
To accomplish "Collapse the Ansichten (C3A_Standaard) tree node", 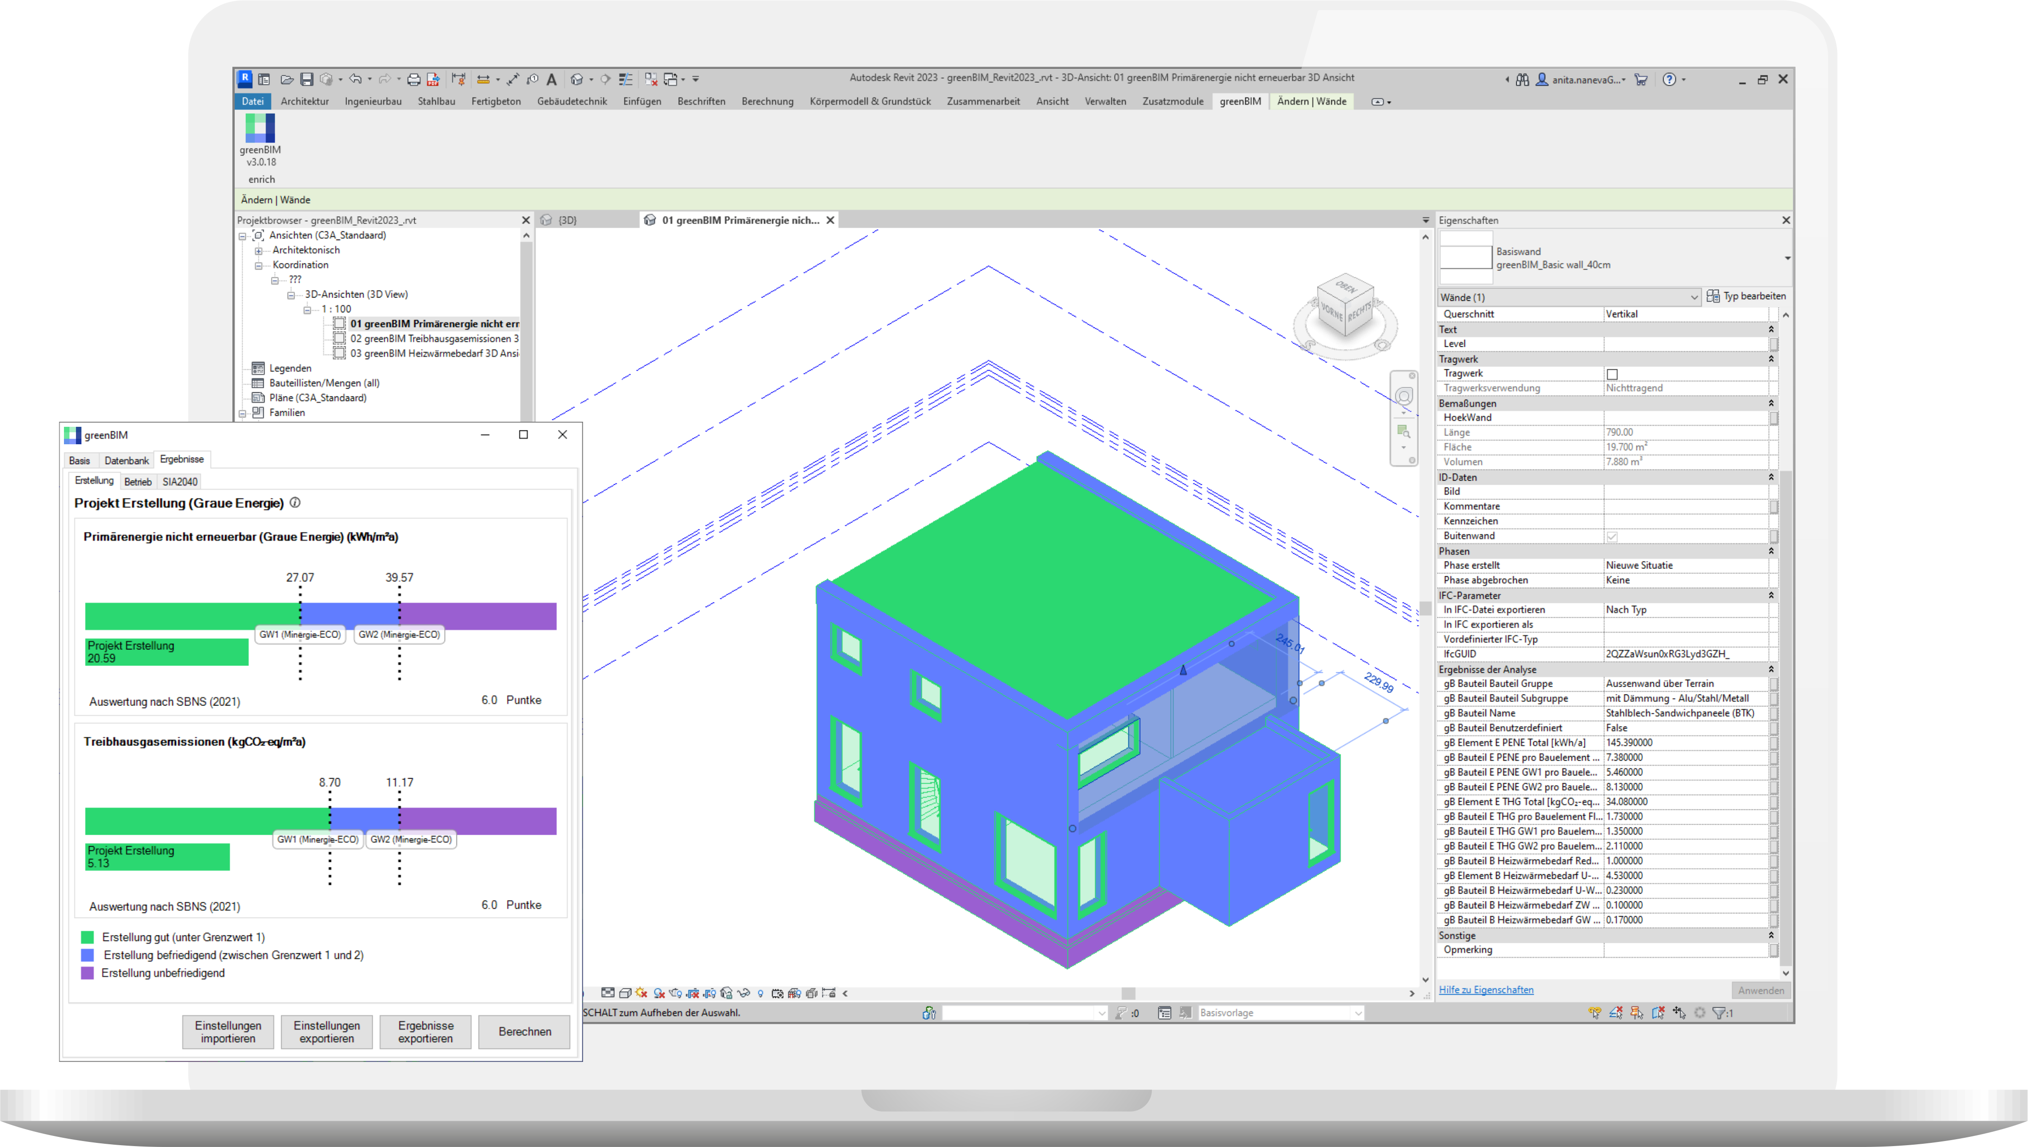I will coord(243,236).
